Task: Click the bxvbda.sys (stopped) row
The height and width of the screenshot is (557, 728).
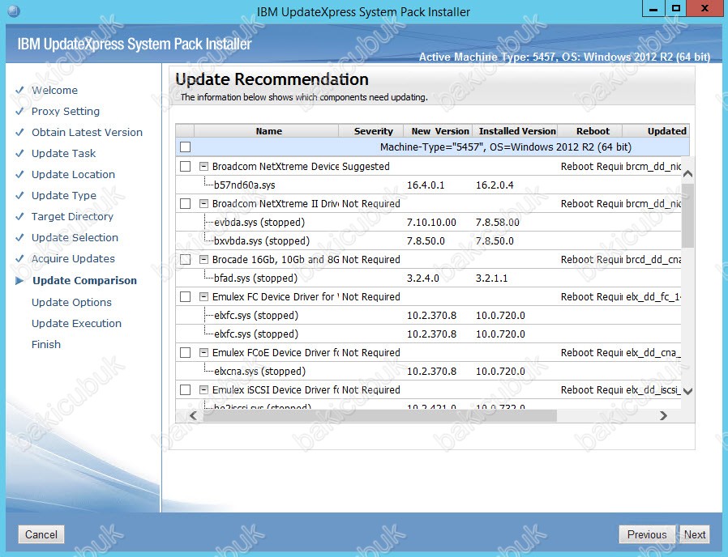Action: [x=428, y=240]
